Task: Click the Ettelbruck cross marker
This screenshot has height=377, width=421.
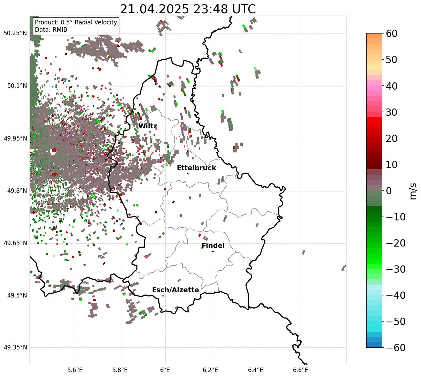Action: click(x=188, y=174)
